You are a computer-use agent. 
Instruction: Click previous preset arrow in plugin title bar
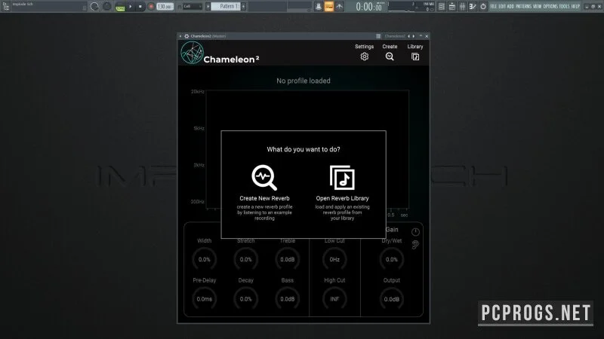tap(409, 36)
